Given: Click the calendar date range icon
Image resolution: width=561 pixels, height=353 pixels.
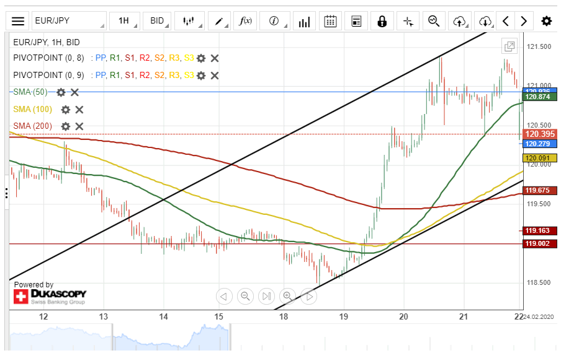Looking at the screenshot, I should [330, 21].
